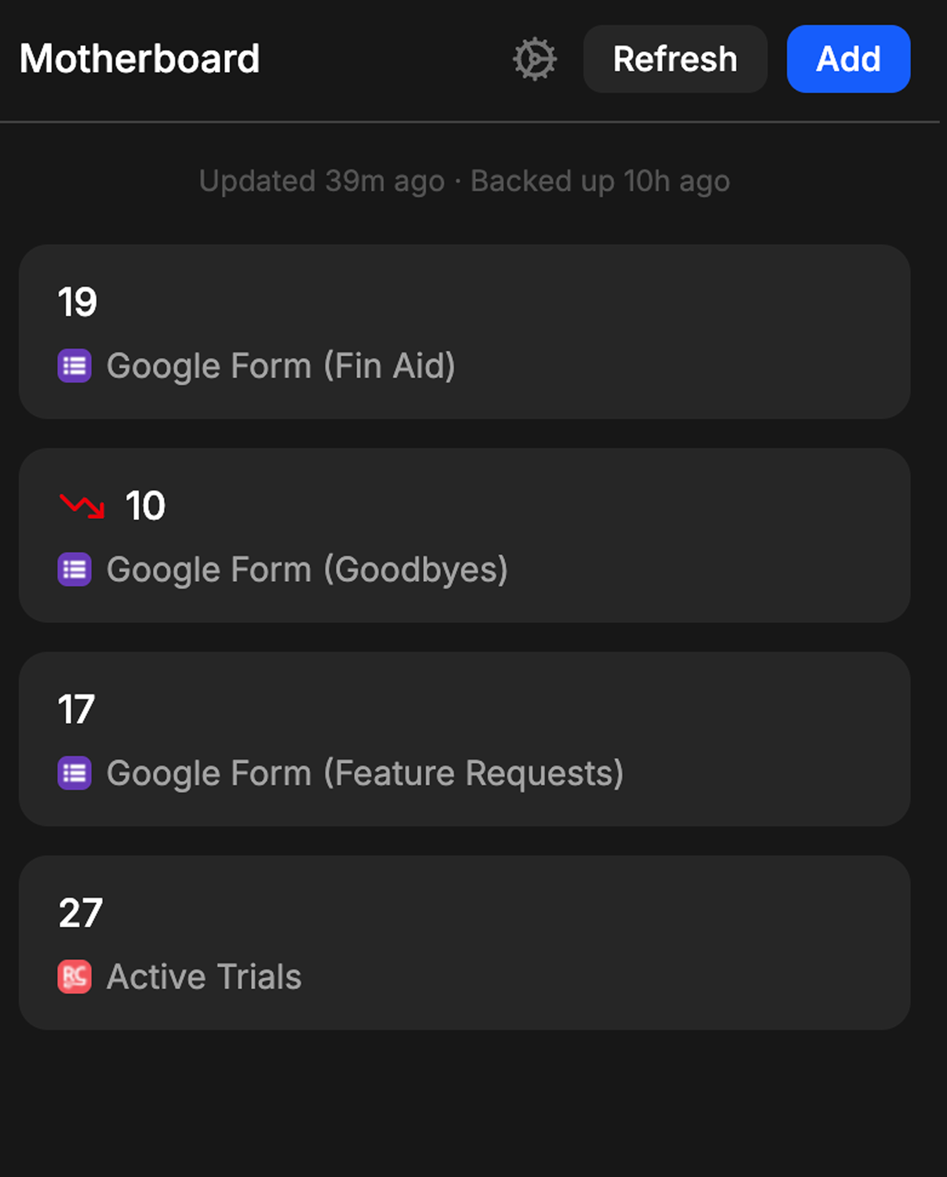The image size is (947, 1177).
Task: Click the Refresh button
Action: click(675, 59)
